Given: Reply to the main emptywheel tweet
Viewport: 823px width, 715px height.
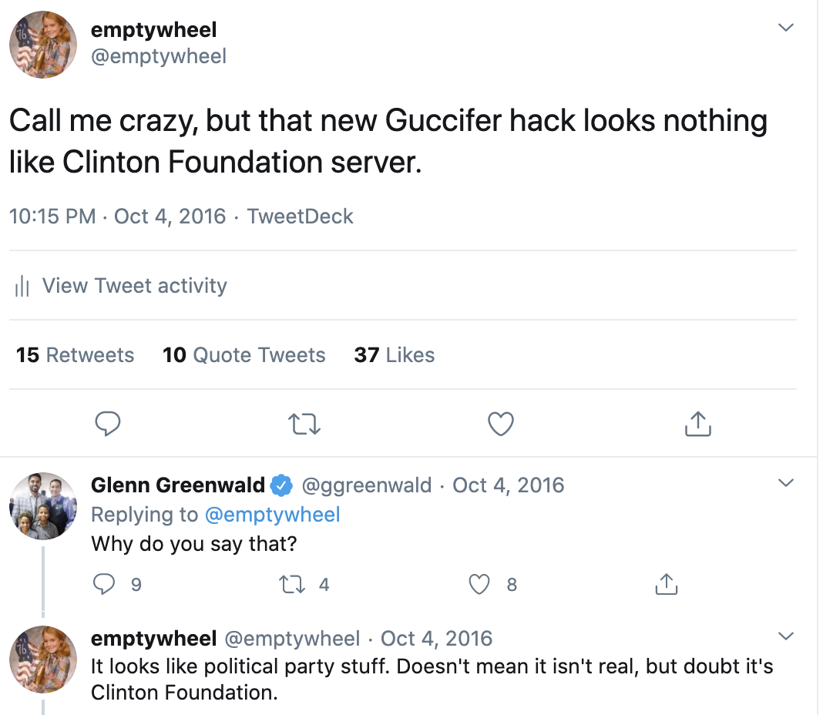Looking at the screenshot, I should coord(108,424).
